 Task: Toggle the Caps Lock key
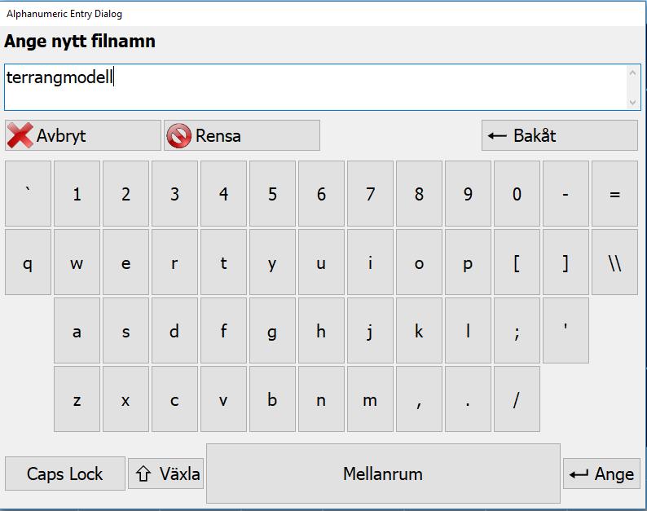[x=65, y=474]
